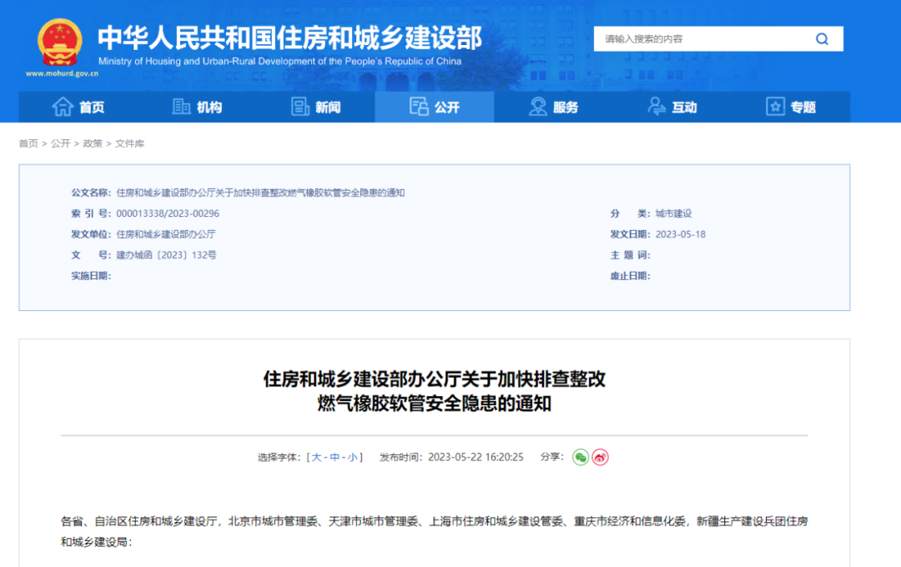
Task: Share the notice via Weibo icon
Action: click(601, 457)
